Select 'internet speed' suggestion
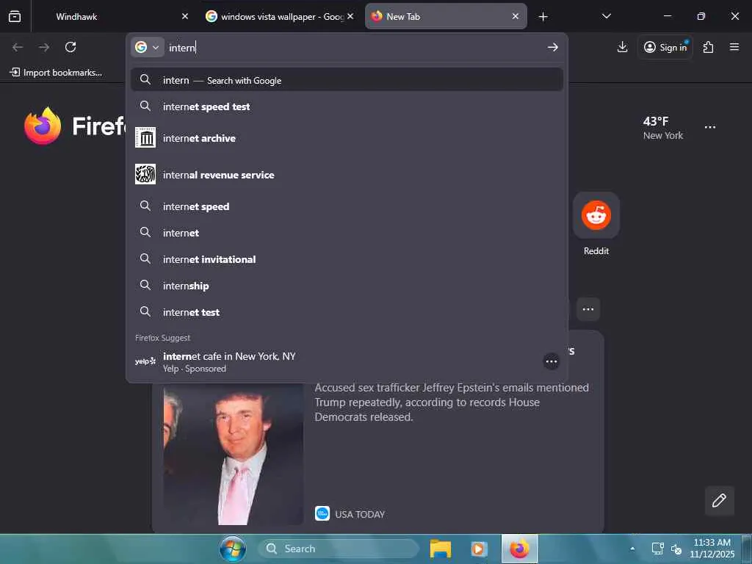 347,206
